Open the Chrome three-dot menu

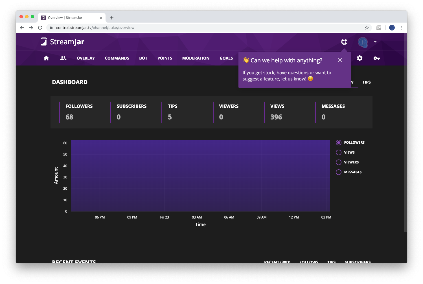click(401, 28)
